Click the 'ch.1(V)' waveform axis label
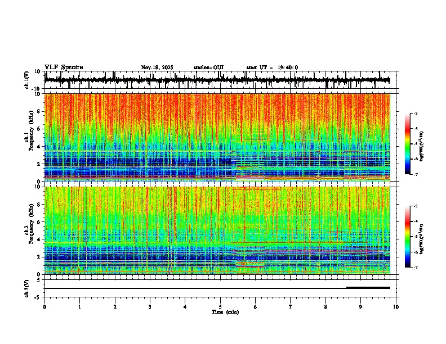This screenshot has height=344, width=446. click(27, 80)
